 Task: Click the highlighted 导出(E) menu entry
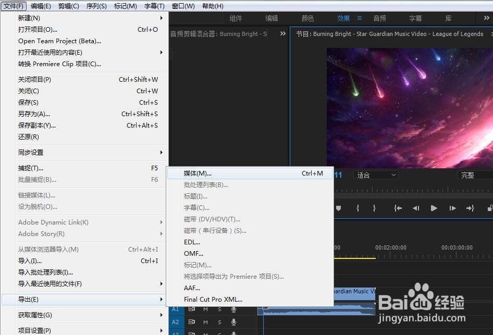coord(84,299)
